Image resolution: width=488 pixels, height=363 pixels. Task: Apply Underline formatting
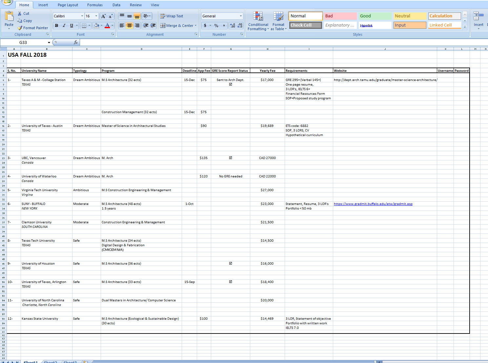pyautogui.click(x=71, y=26)
